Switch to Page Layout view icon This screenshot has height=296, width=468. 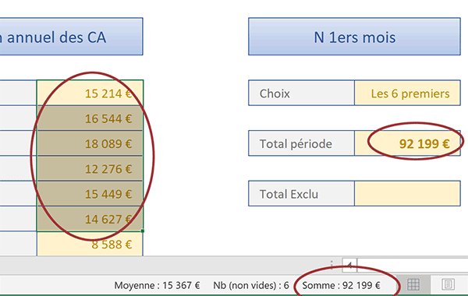[x=448, y=284]
